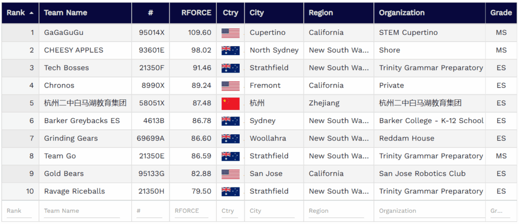The image size is (519, 224).
Task: Click team number 21350E
Action: click(151, 156)
